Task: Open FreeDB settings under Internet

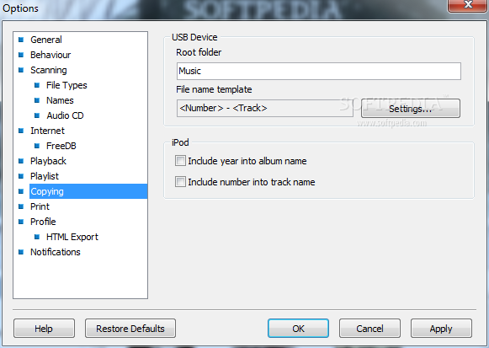Action: tap(61, 146)
